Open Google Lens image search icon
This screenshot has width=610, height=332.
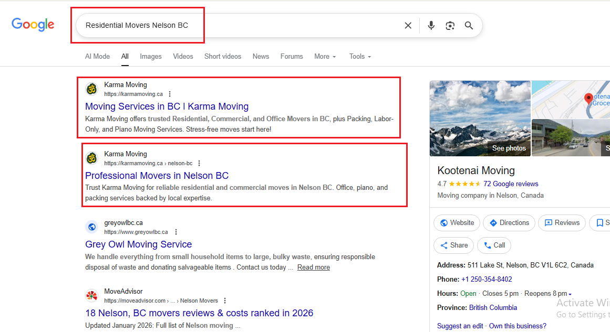[450, 25]
